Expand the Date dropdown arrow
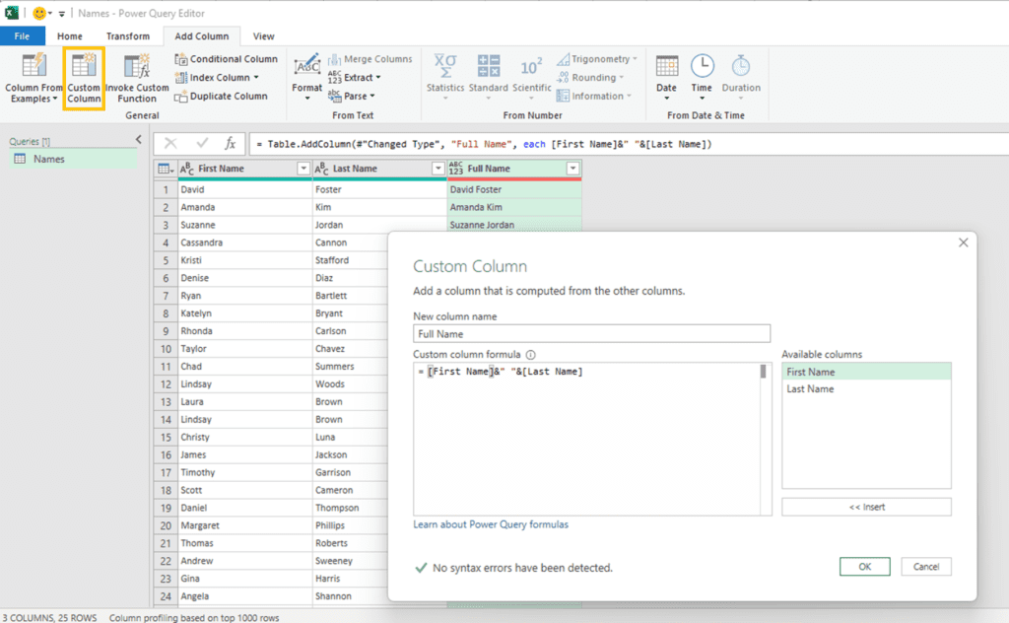Viewport: 1009px width, 623px height. point(667,99)
